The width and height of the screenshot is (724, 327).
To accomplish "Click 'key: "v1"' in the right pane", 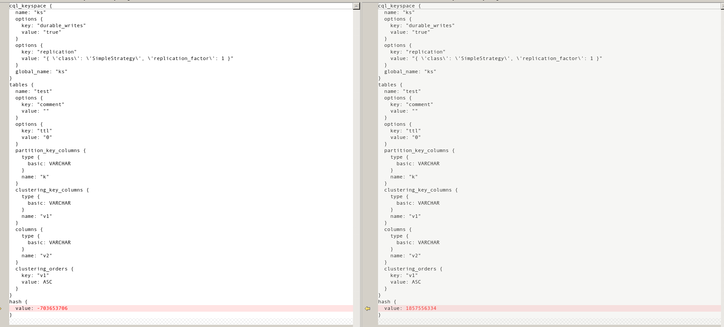I will click(x=404, y=276).
